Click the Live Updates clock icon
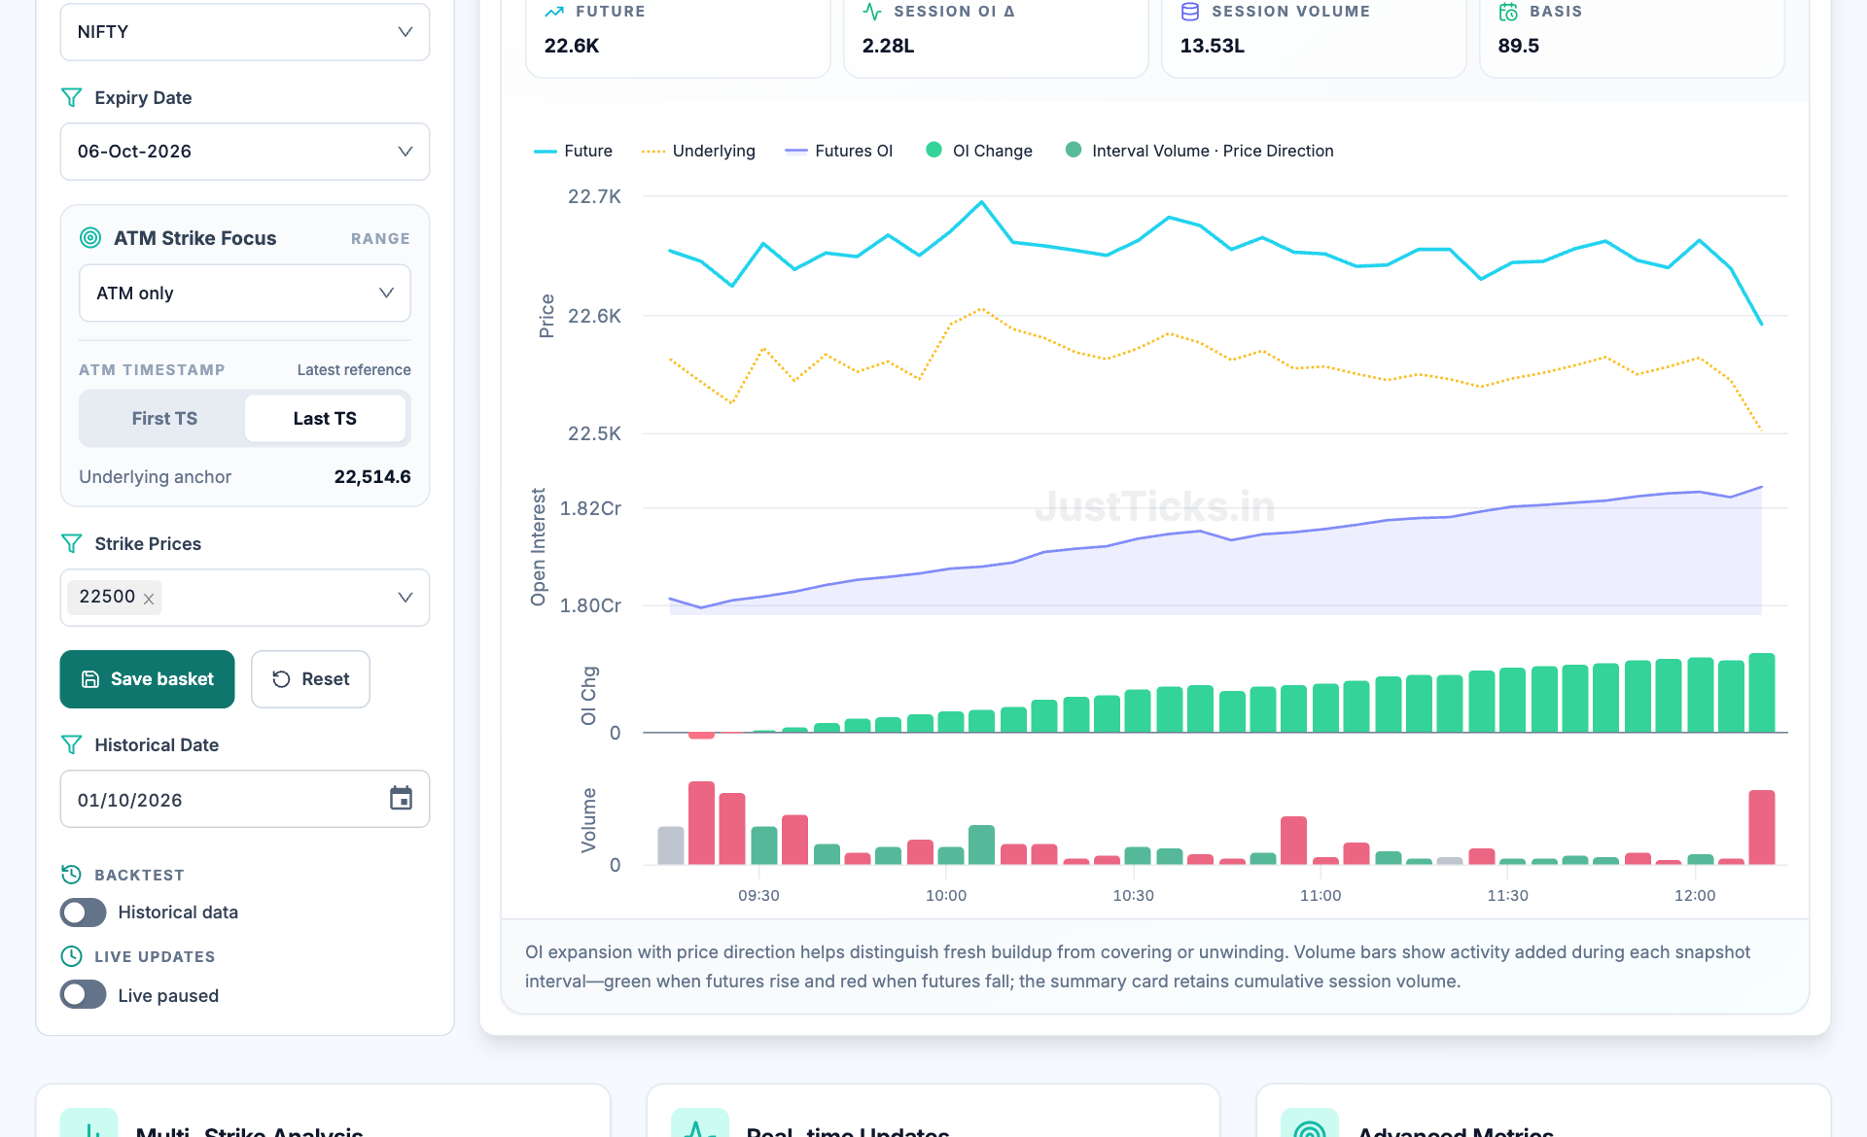1867x1137 pixels. click(x=71, y=956)
